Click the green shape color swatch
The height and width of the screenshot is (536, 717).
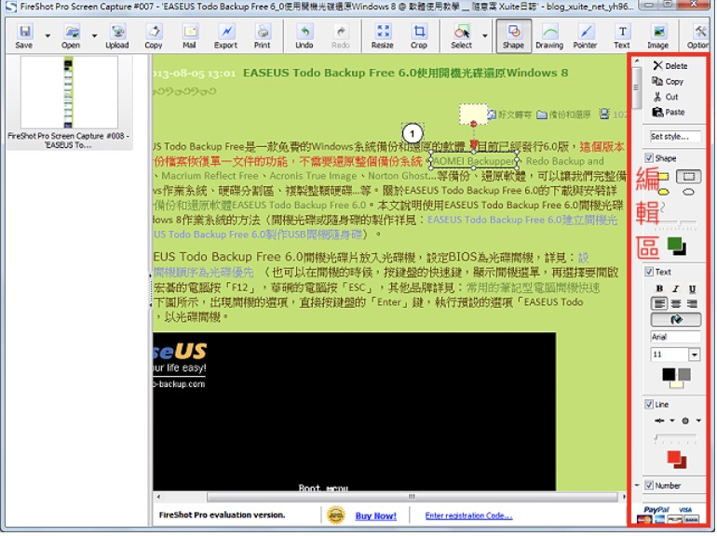674,244
